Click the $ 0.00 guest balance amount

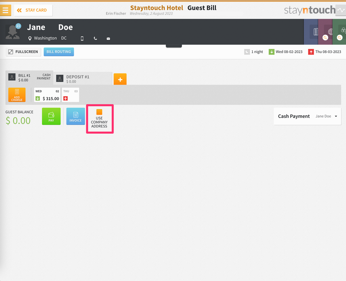18,121
